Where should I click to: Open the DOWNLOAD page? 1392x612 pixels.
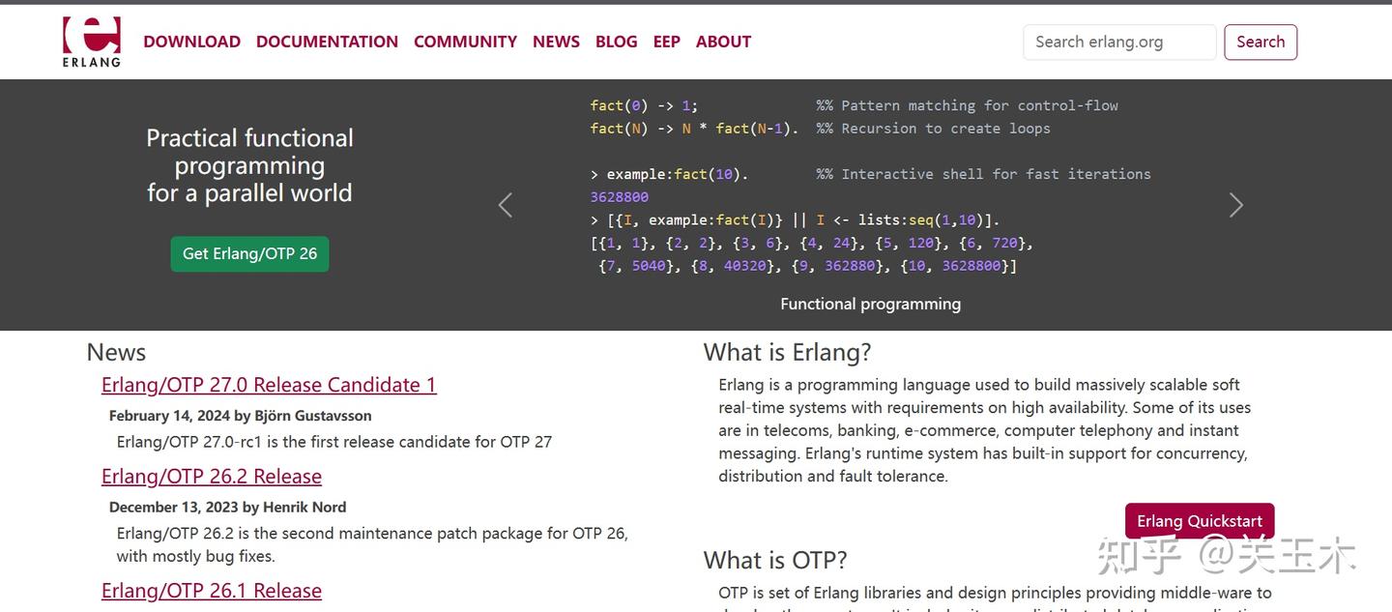(191, 42)
